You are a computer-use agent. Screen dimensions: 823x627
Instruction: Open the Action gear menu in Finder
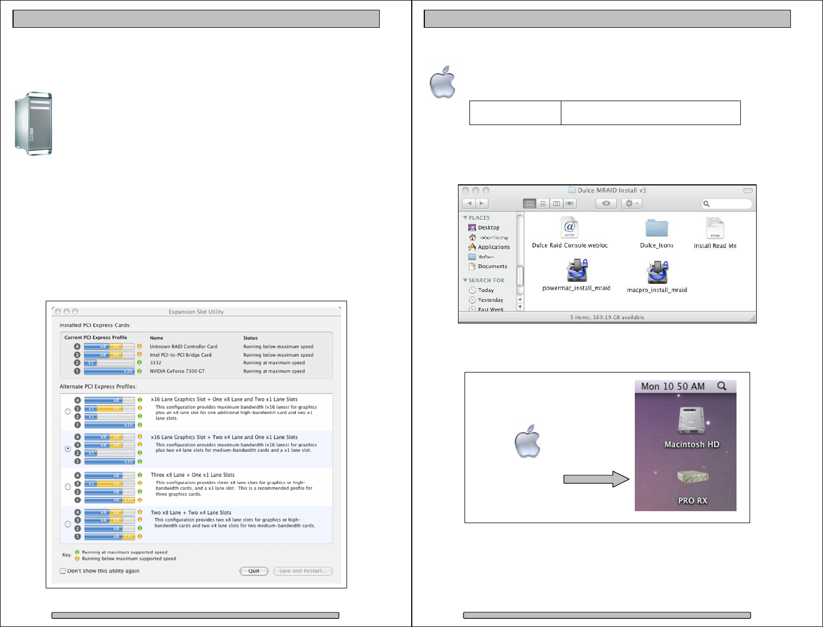tap(632, 203)
